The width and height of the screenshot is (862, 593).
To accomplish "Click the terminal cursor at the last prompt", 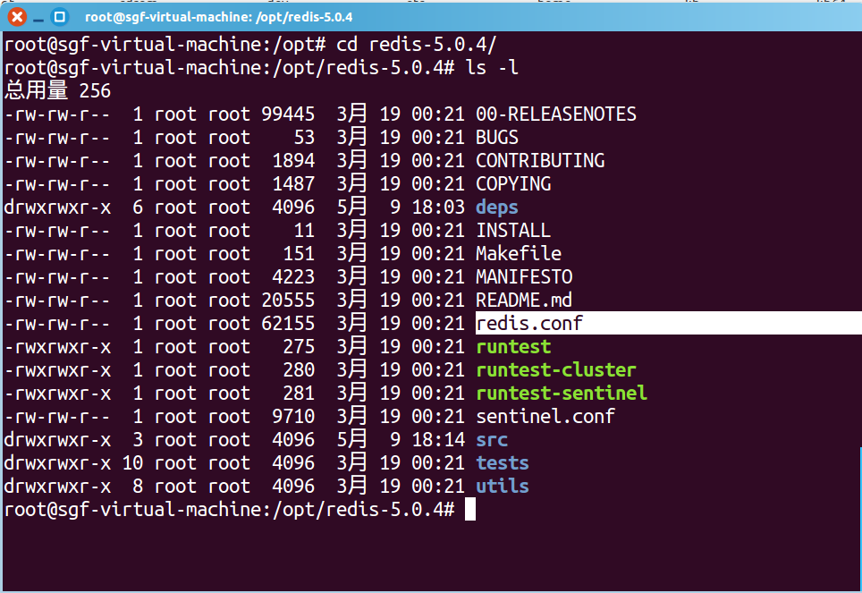I will click(x=470, y=510).
